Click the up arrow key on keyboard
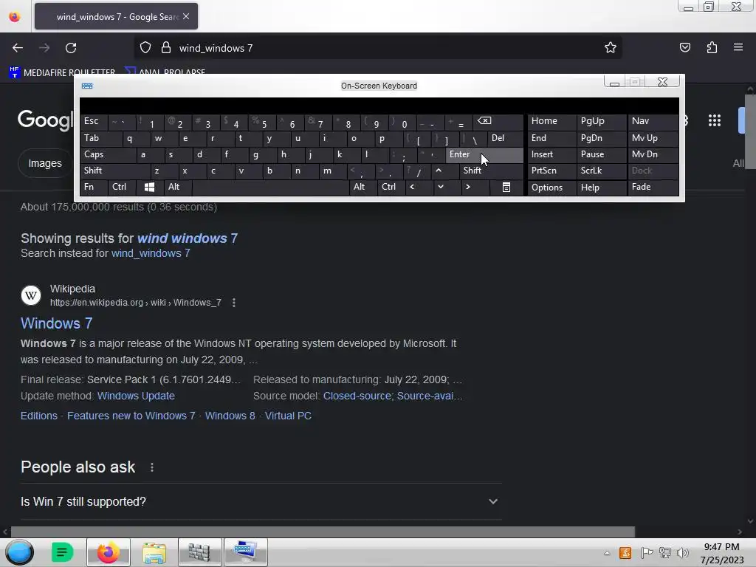 pyautogui.click(x=439, y=171)
